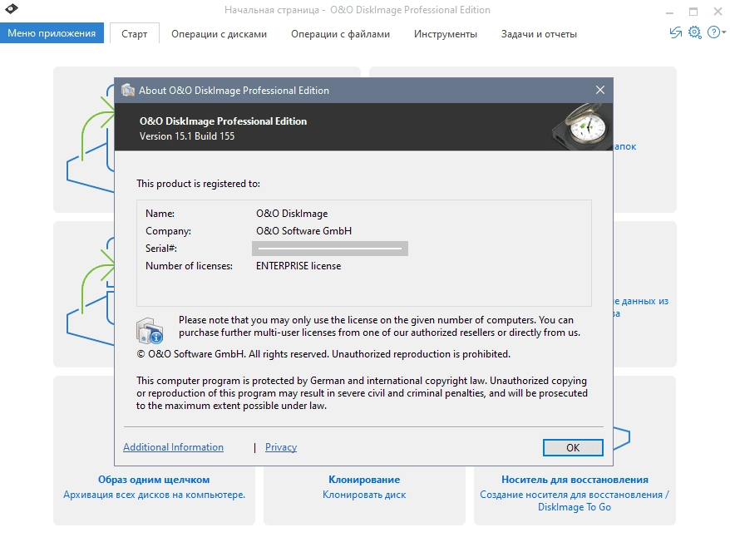Click Носитель для восстановления tile title
The width and height of the screenshot is (730, 547).
click(575, 480)
